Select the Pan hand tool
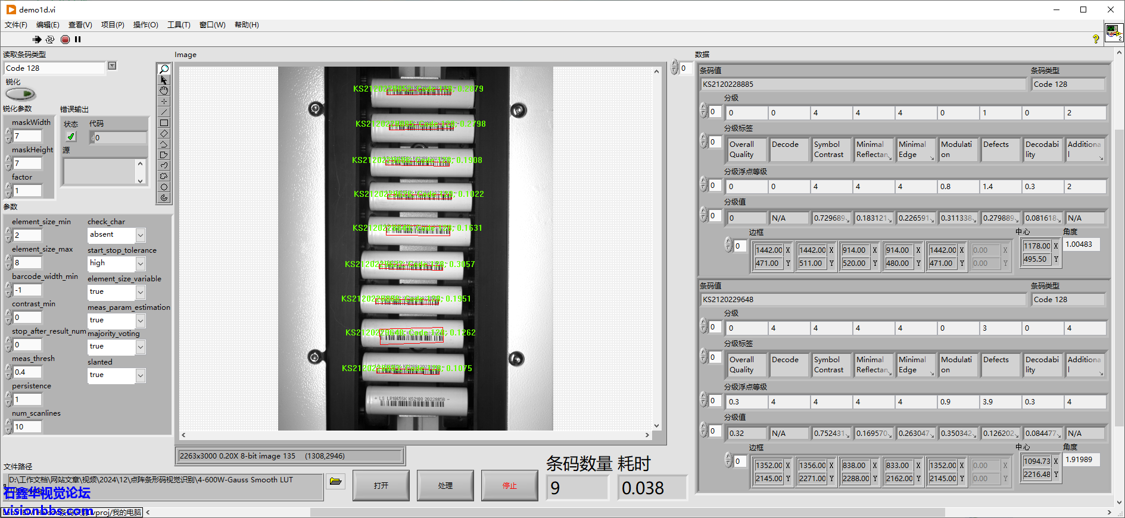The image size is (1125, 518). point(164,90)
